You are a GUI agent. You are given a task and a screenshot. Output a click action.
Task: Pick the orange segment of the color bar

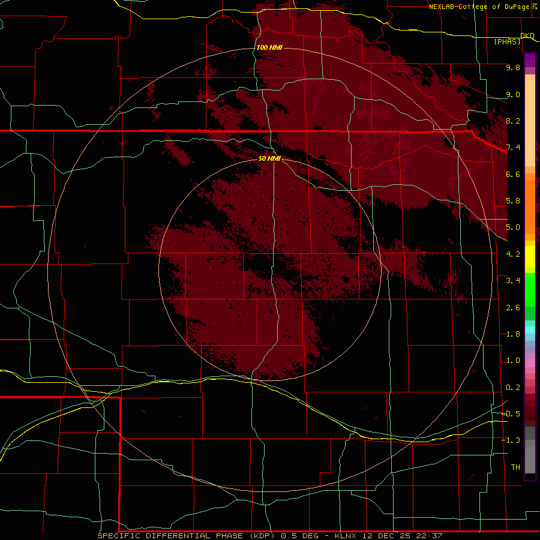[x=530, y=206]
